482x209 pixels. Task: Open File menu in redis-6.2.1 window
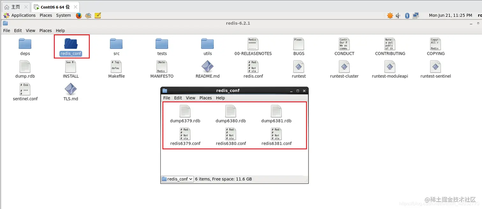(x=7, y=31)
